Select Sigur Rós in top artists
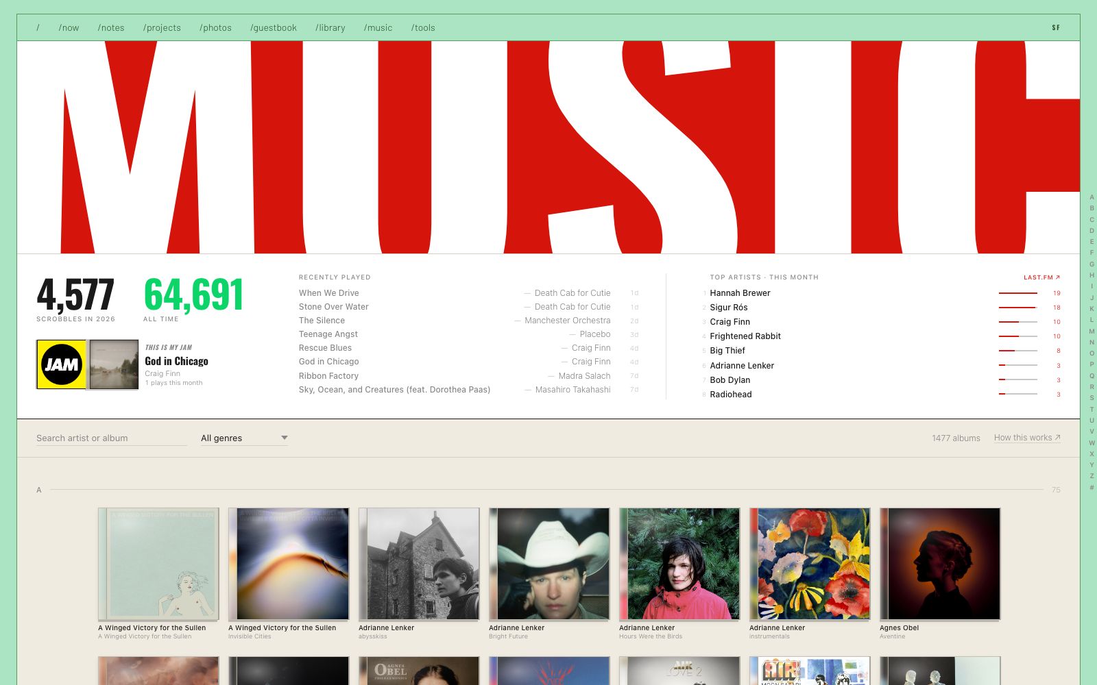The image size is (1097, 685). point(729,308)
